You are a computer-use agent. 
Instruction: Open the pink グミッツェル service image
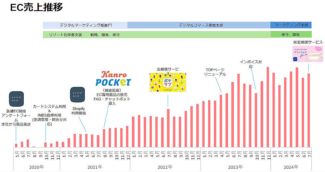coord(307,54)
